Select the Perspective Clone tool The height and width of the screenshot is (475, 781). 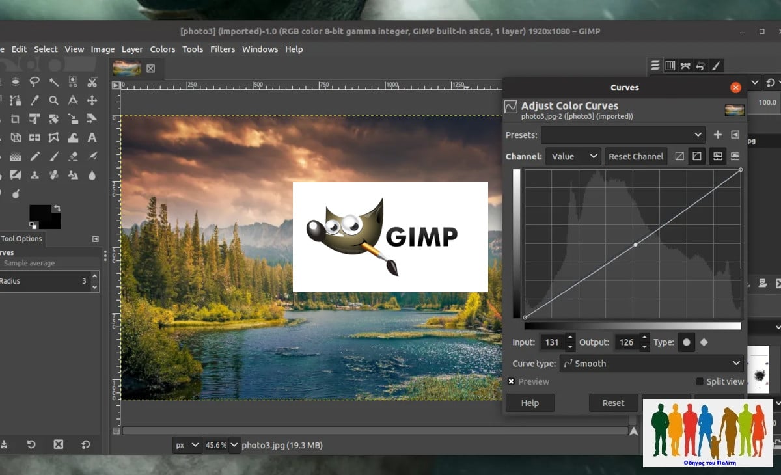click(73, 175)
